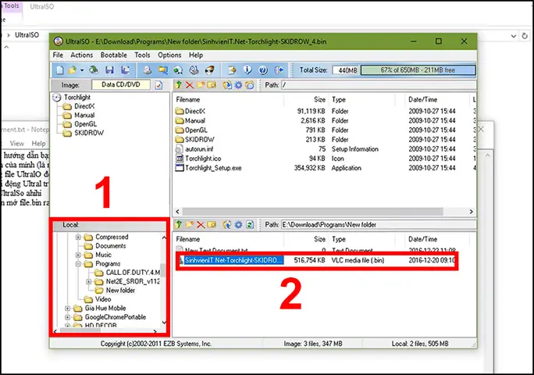Click the 67% of 650MB capacity bar
Viewport: 534px width, 375px height.
coord(418,70)
